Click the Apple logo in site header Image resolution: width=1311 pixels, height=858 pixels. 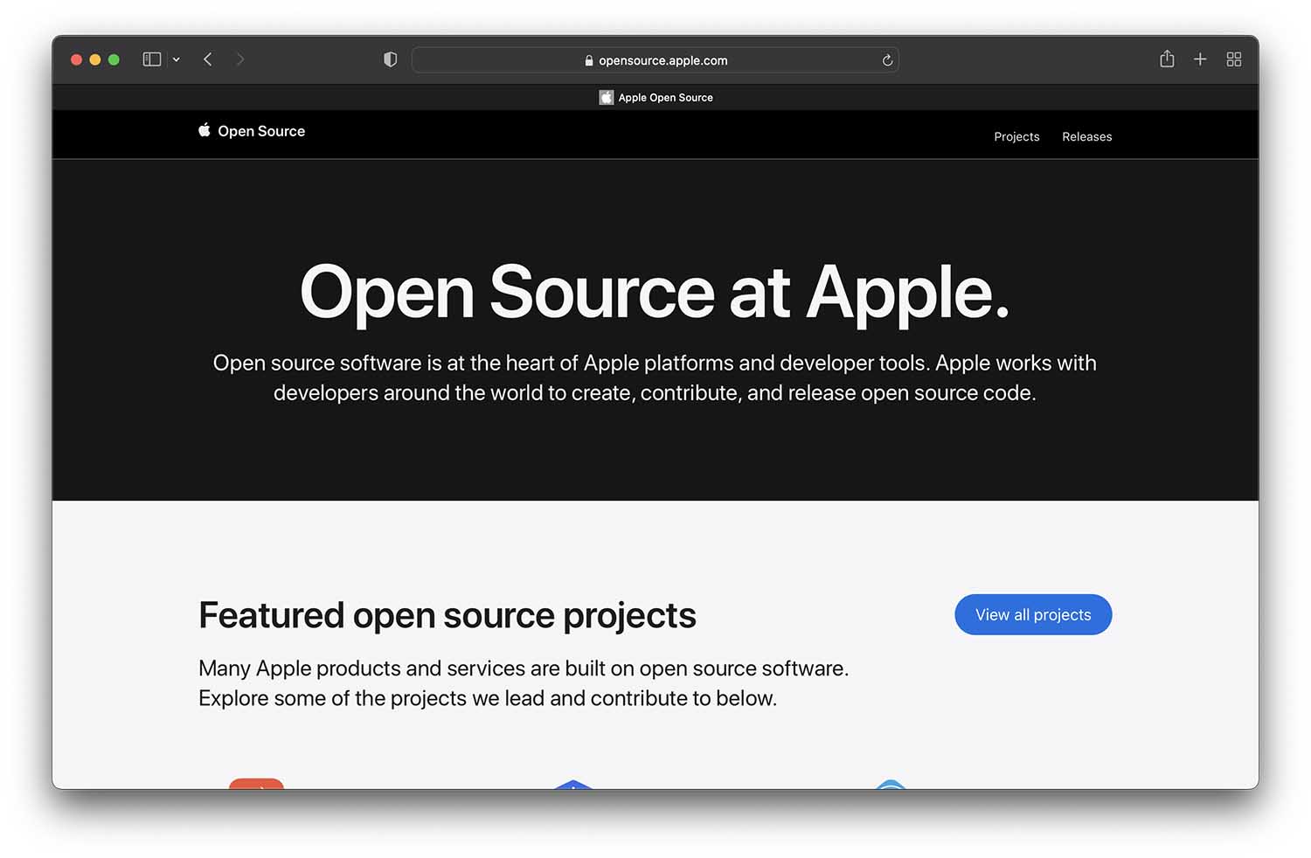(x=205, y=130)
